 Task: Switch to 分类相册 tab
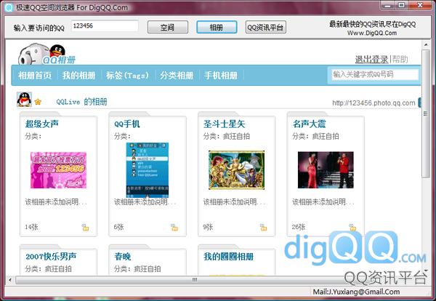[x=177, y=76]
